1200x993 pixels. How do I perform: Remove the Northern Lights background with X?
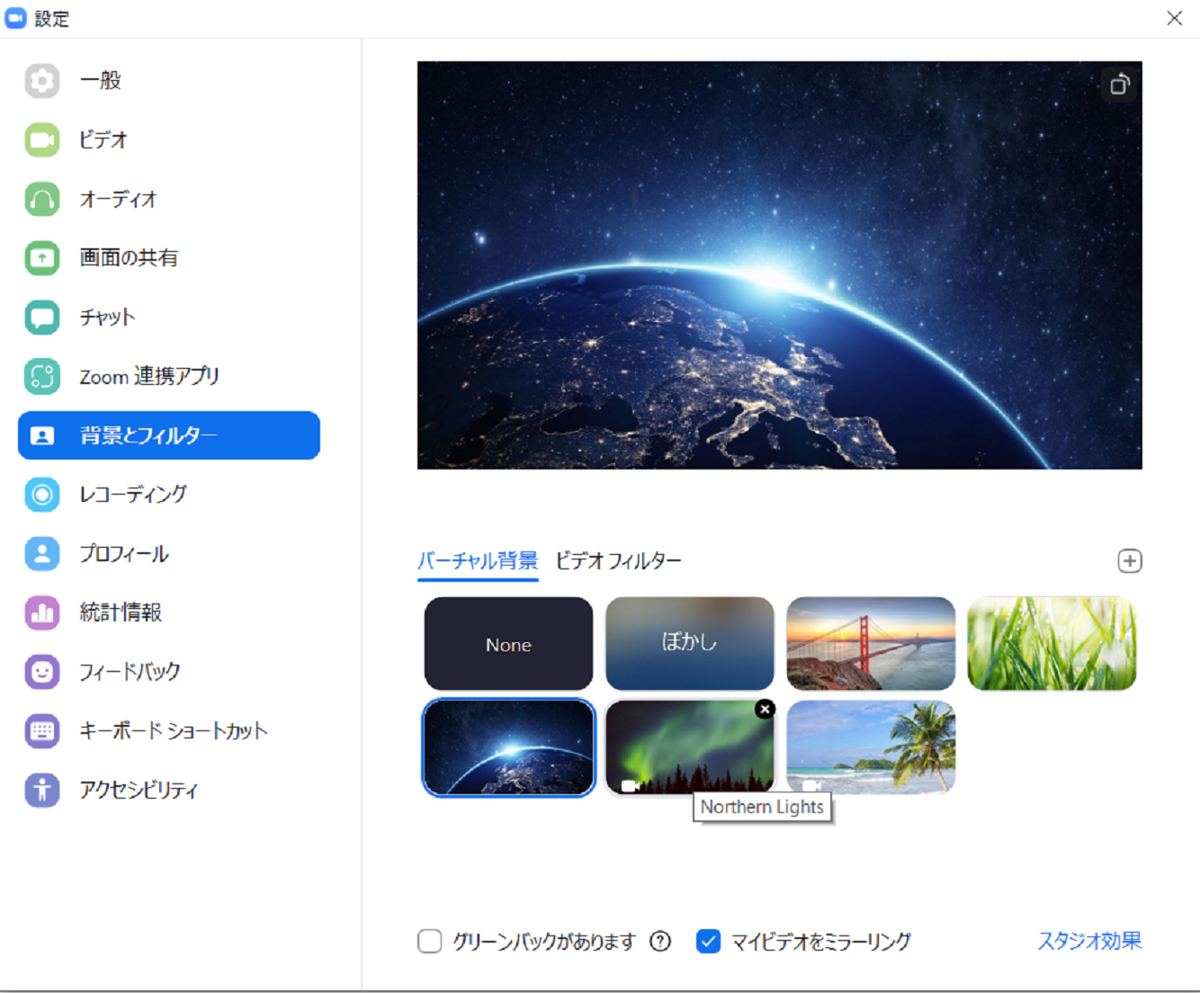tap(765, 710)
